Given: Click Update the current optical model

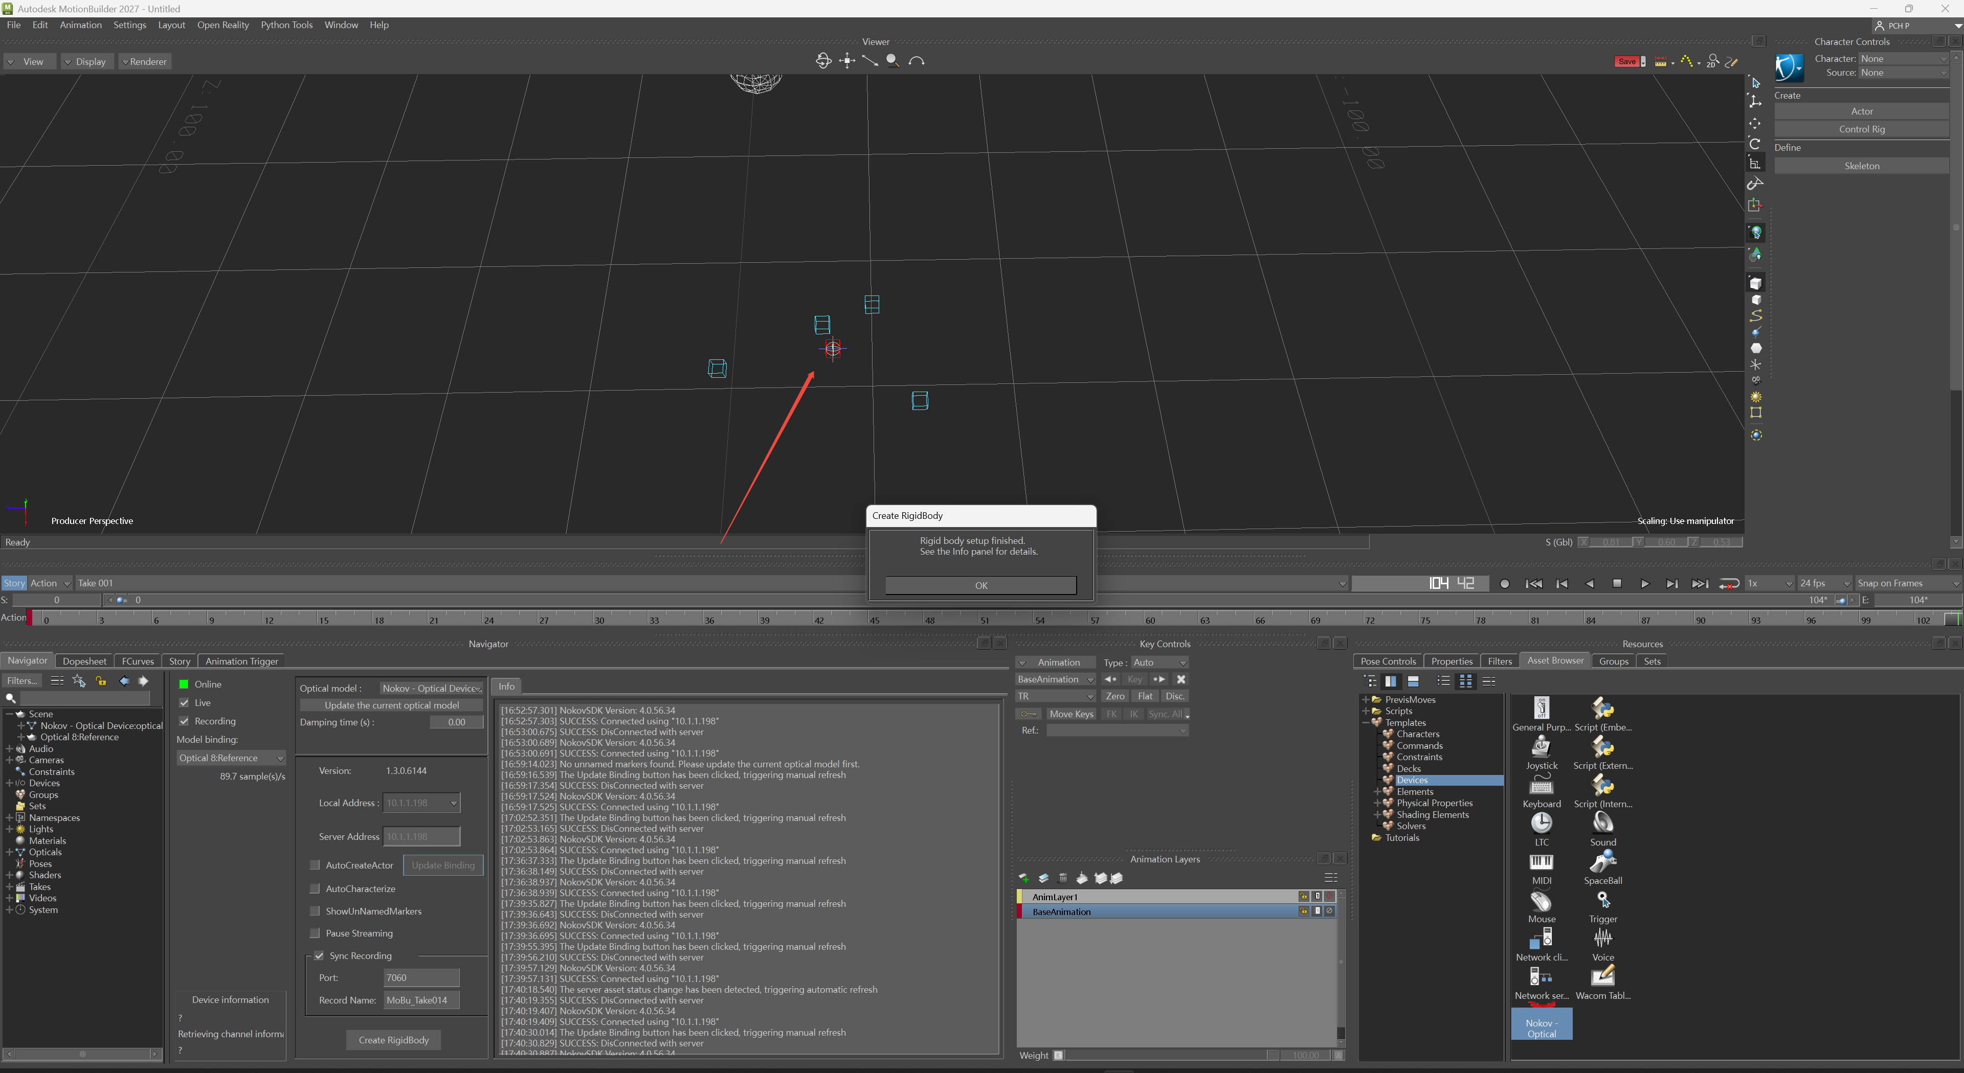Looking at the screenshot, I should pos(391,705).
